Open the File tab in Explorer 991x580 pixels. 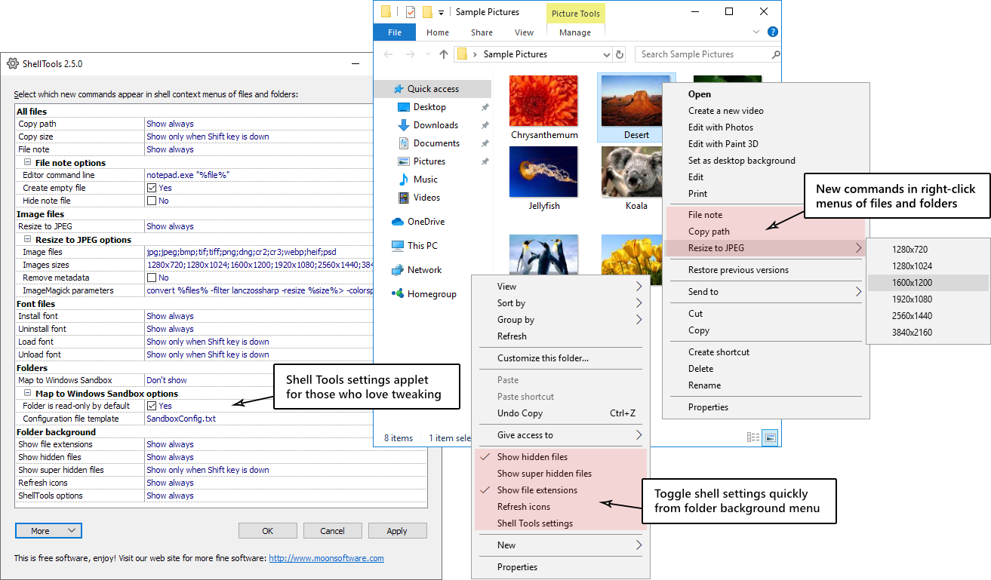[395, 32]
